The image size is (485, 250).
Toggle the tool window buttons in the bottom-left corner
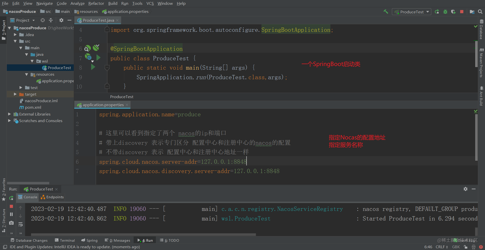click(5, 247)
